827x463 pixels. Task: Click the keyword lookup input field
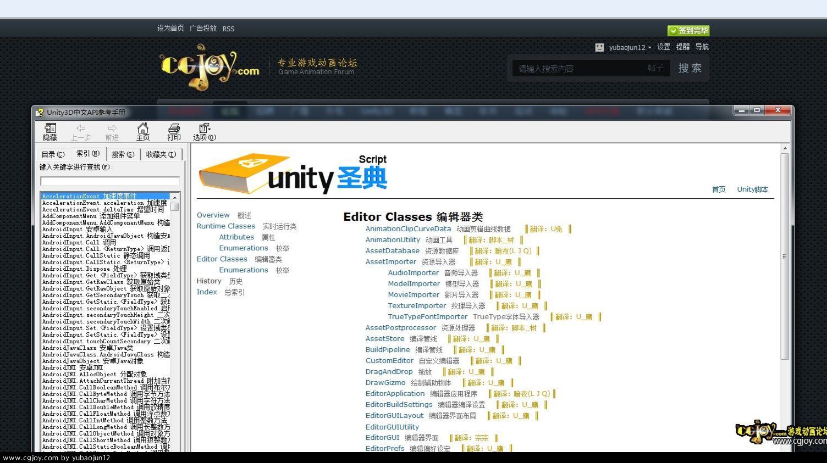click(x=110, y=181)
